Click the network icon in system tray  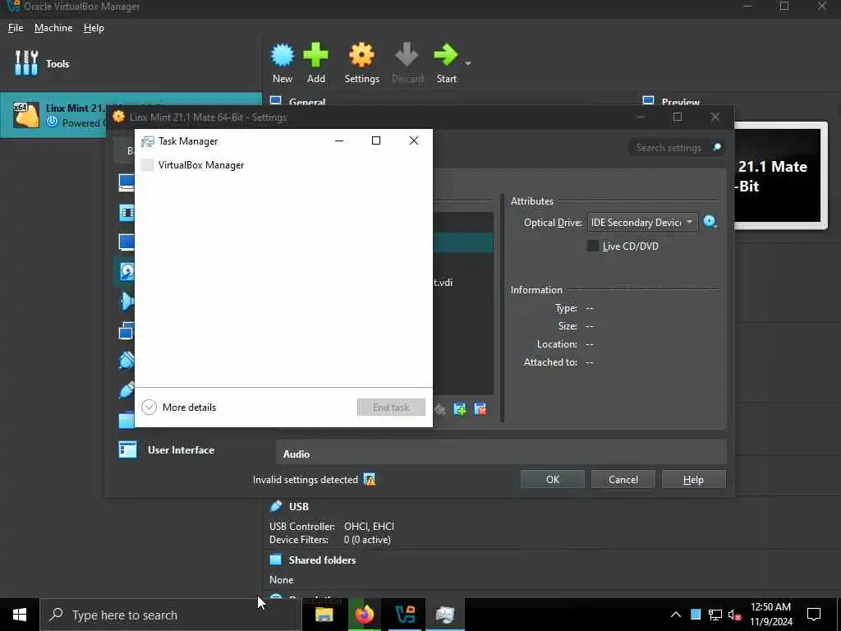click(x=715, y=615)
